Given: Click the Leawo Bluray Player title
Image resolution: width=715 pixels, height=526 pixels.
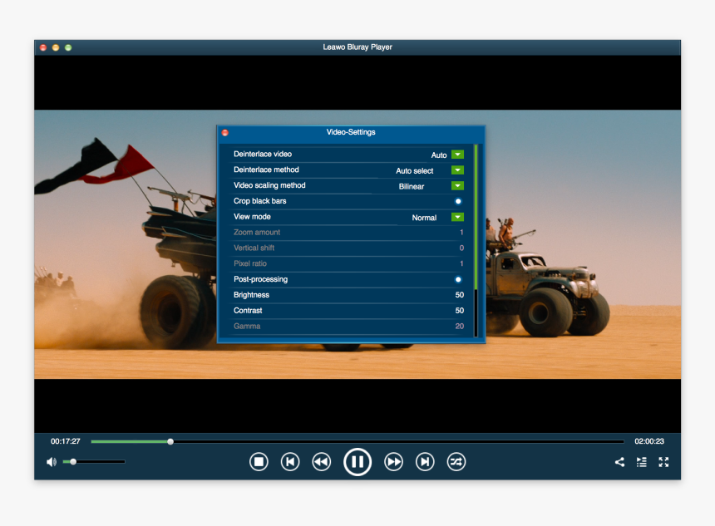Looking at the screenshot, I should (357, 47).
